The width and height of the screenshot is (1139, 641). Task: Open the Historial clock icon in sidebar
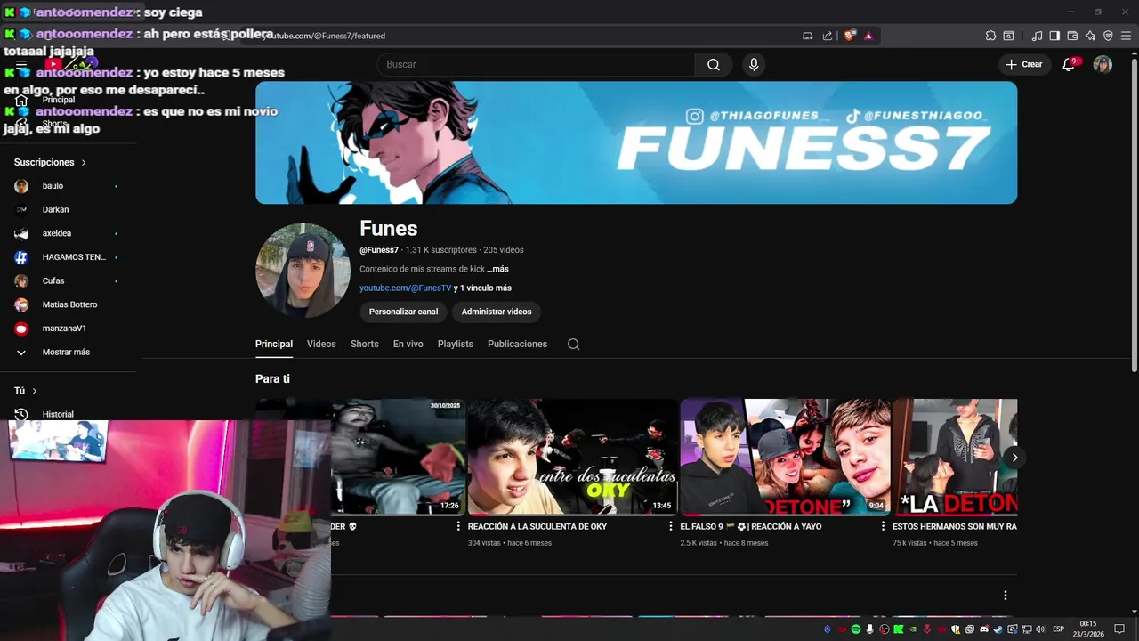tap(21, 414)
